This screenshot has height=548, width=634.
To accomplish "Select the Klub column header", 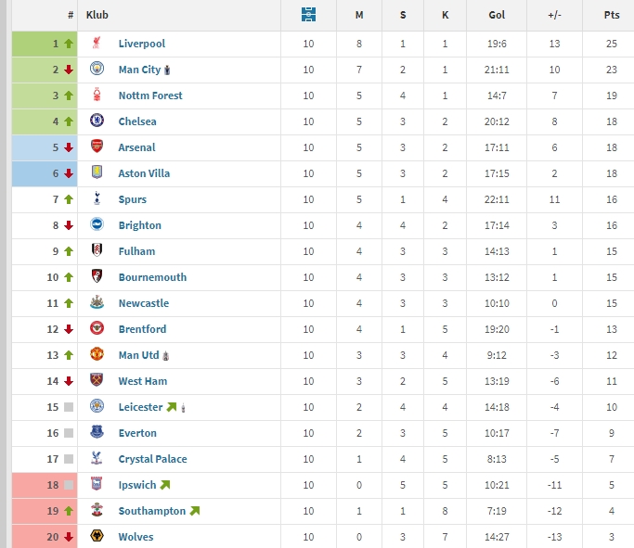I will [x=97, y=15].
